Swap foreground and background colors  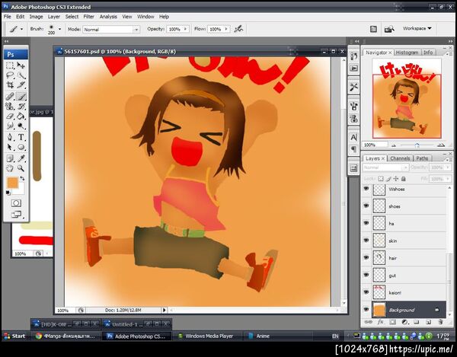coord(22,178)
